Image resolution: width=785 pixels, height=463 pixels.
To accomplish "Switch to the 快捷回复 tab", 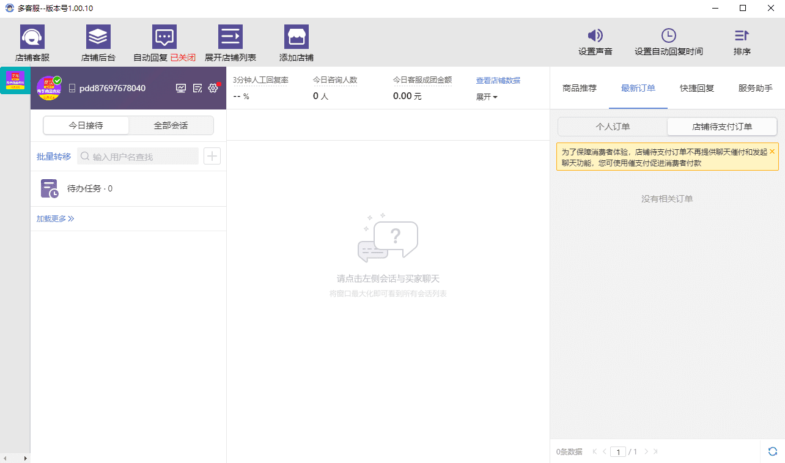I will point(697,88).
